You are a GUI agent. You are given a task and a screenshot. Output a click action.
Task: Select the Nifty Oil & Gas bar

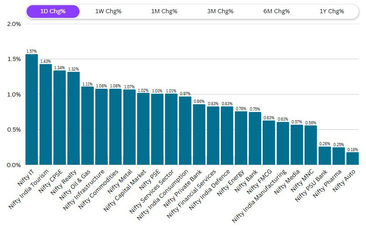(87, 126)
